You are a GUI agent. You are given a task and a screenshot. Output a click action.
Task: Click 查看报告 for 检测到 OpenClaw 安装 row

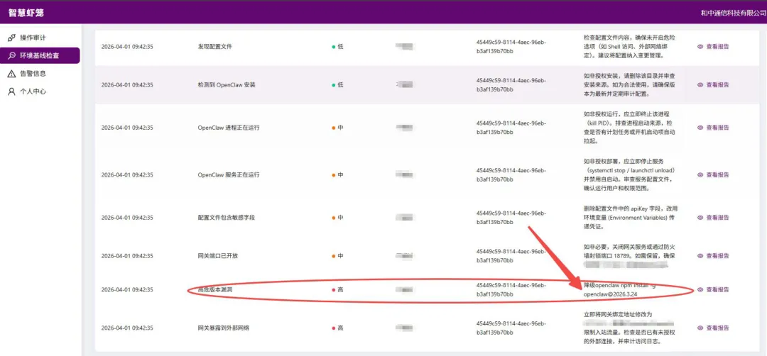pos(713,84)
